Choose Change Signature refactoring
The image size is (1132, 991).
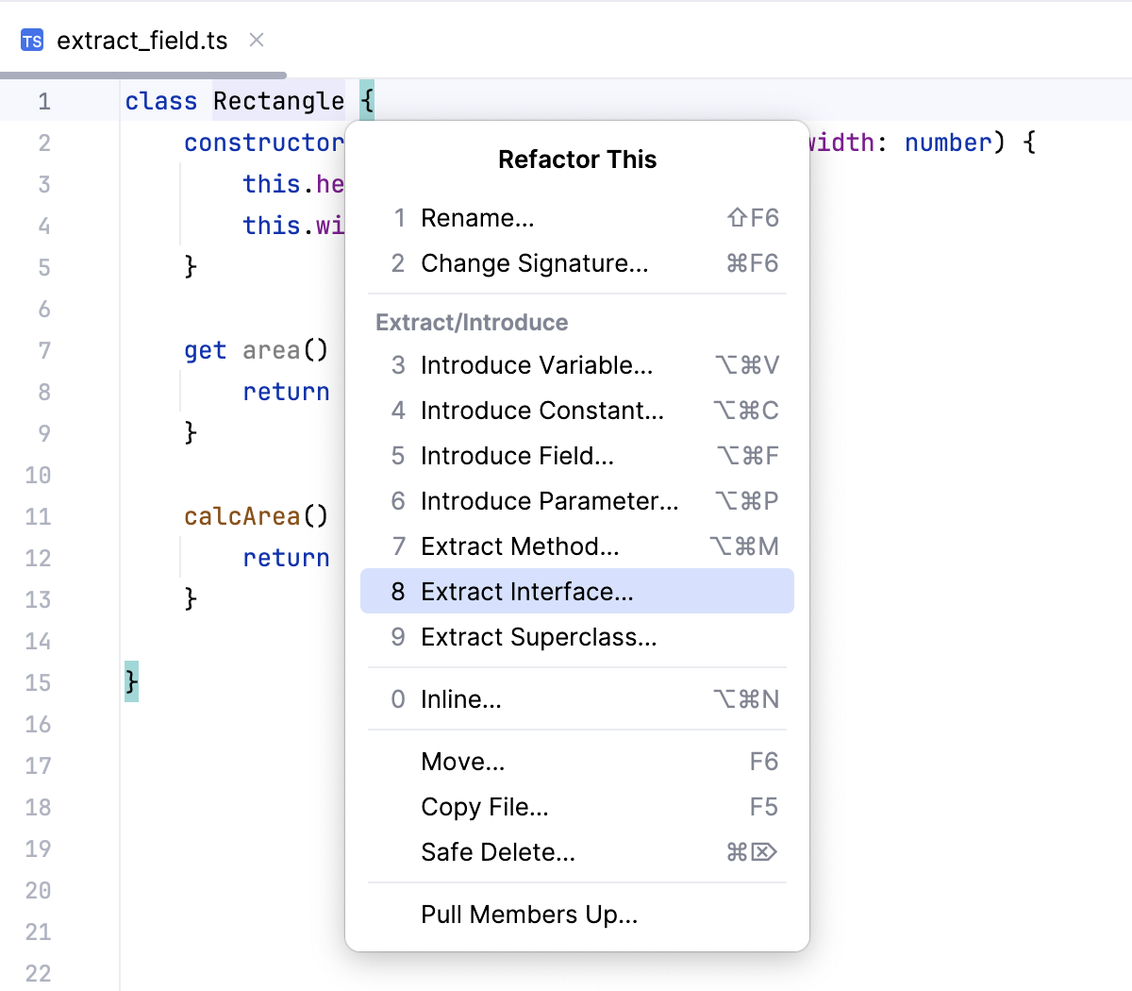coord(534,263)
